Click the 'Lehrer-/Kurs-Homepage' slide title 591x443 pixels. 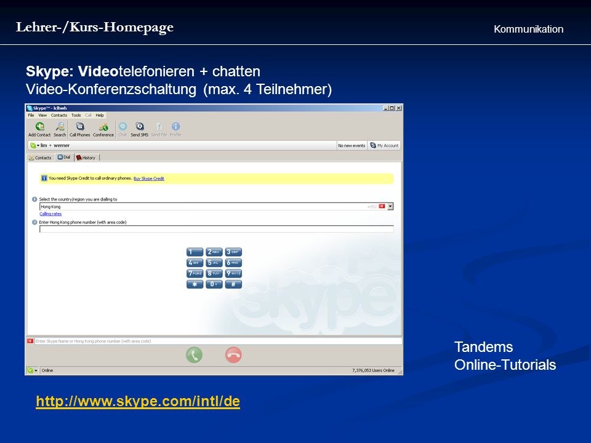(95, 28)
